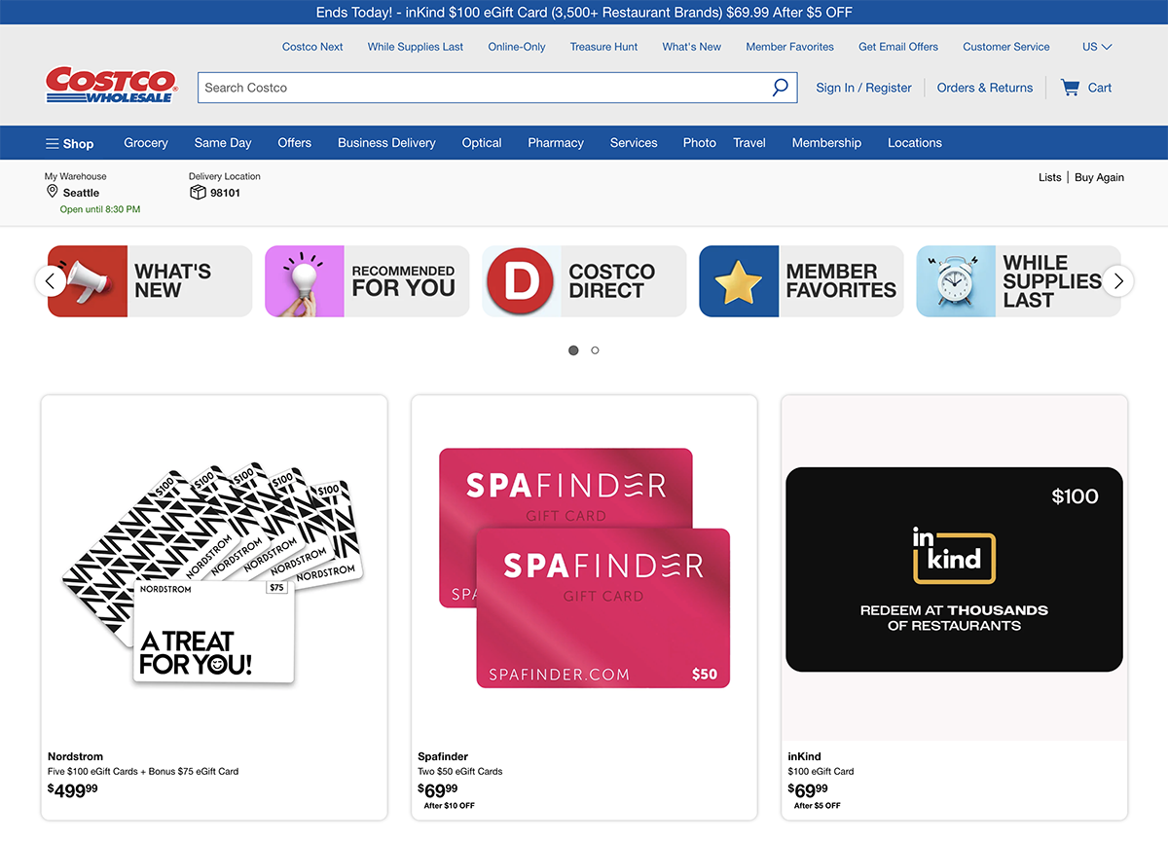Click the $499.99 Nordstrom price
1168x842 pixels.
click(73, 789)
